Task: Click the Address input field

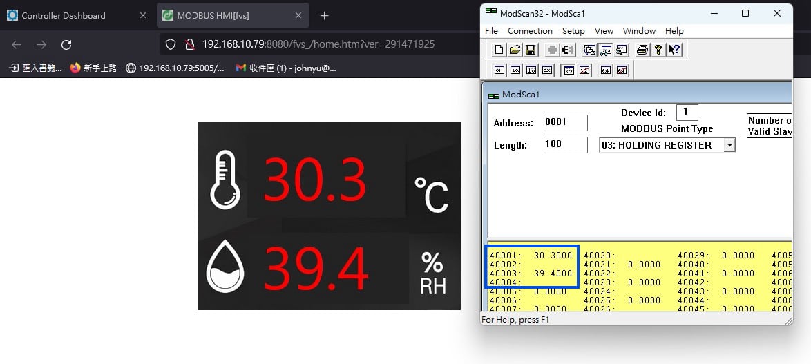Action: point(565,123)
